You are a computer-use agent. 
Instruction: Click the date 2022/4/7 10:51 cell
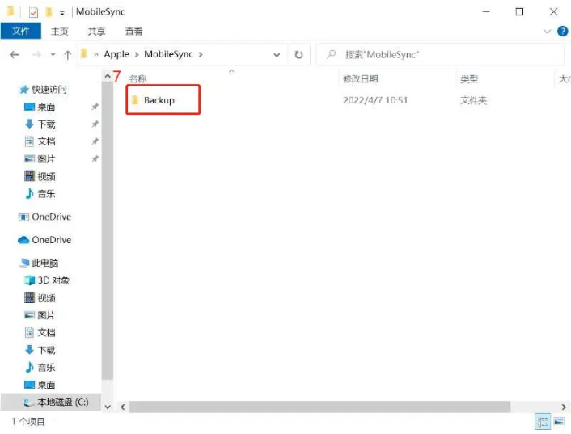[x=375, y=100]
